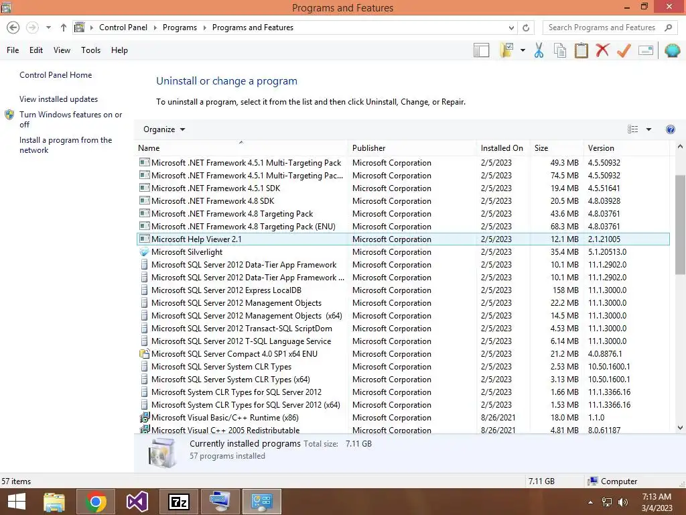
Task: Open Turn Windows features on or off
Action: [70, 119]
